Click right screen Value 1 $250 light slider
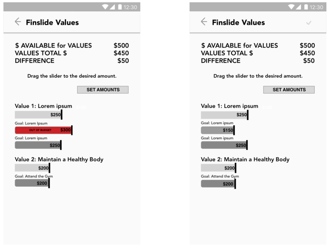The image size is (331, 248). point(225,115)
